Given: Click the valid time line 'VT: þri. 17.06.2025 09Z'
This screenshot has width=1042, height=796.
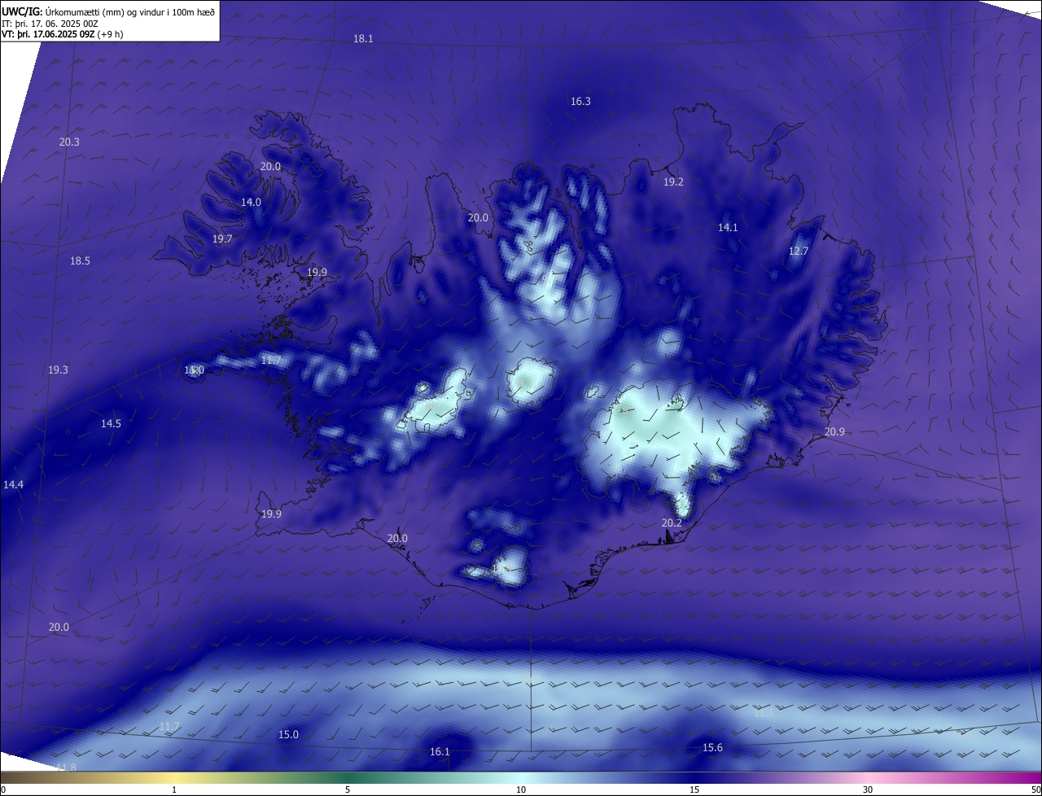Looking at the screenshot, I should pyautogui.click(x=49, y=34).
